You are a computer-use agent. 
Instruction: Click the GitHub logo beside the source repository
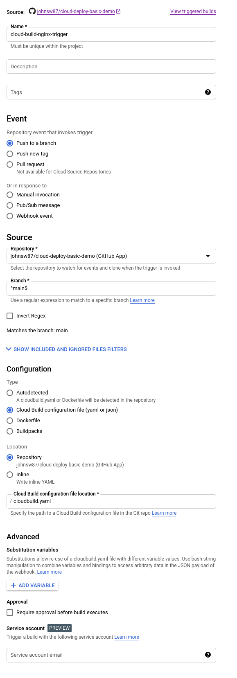32,11
